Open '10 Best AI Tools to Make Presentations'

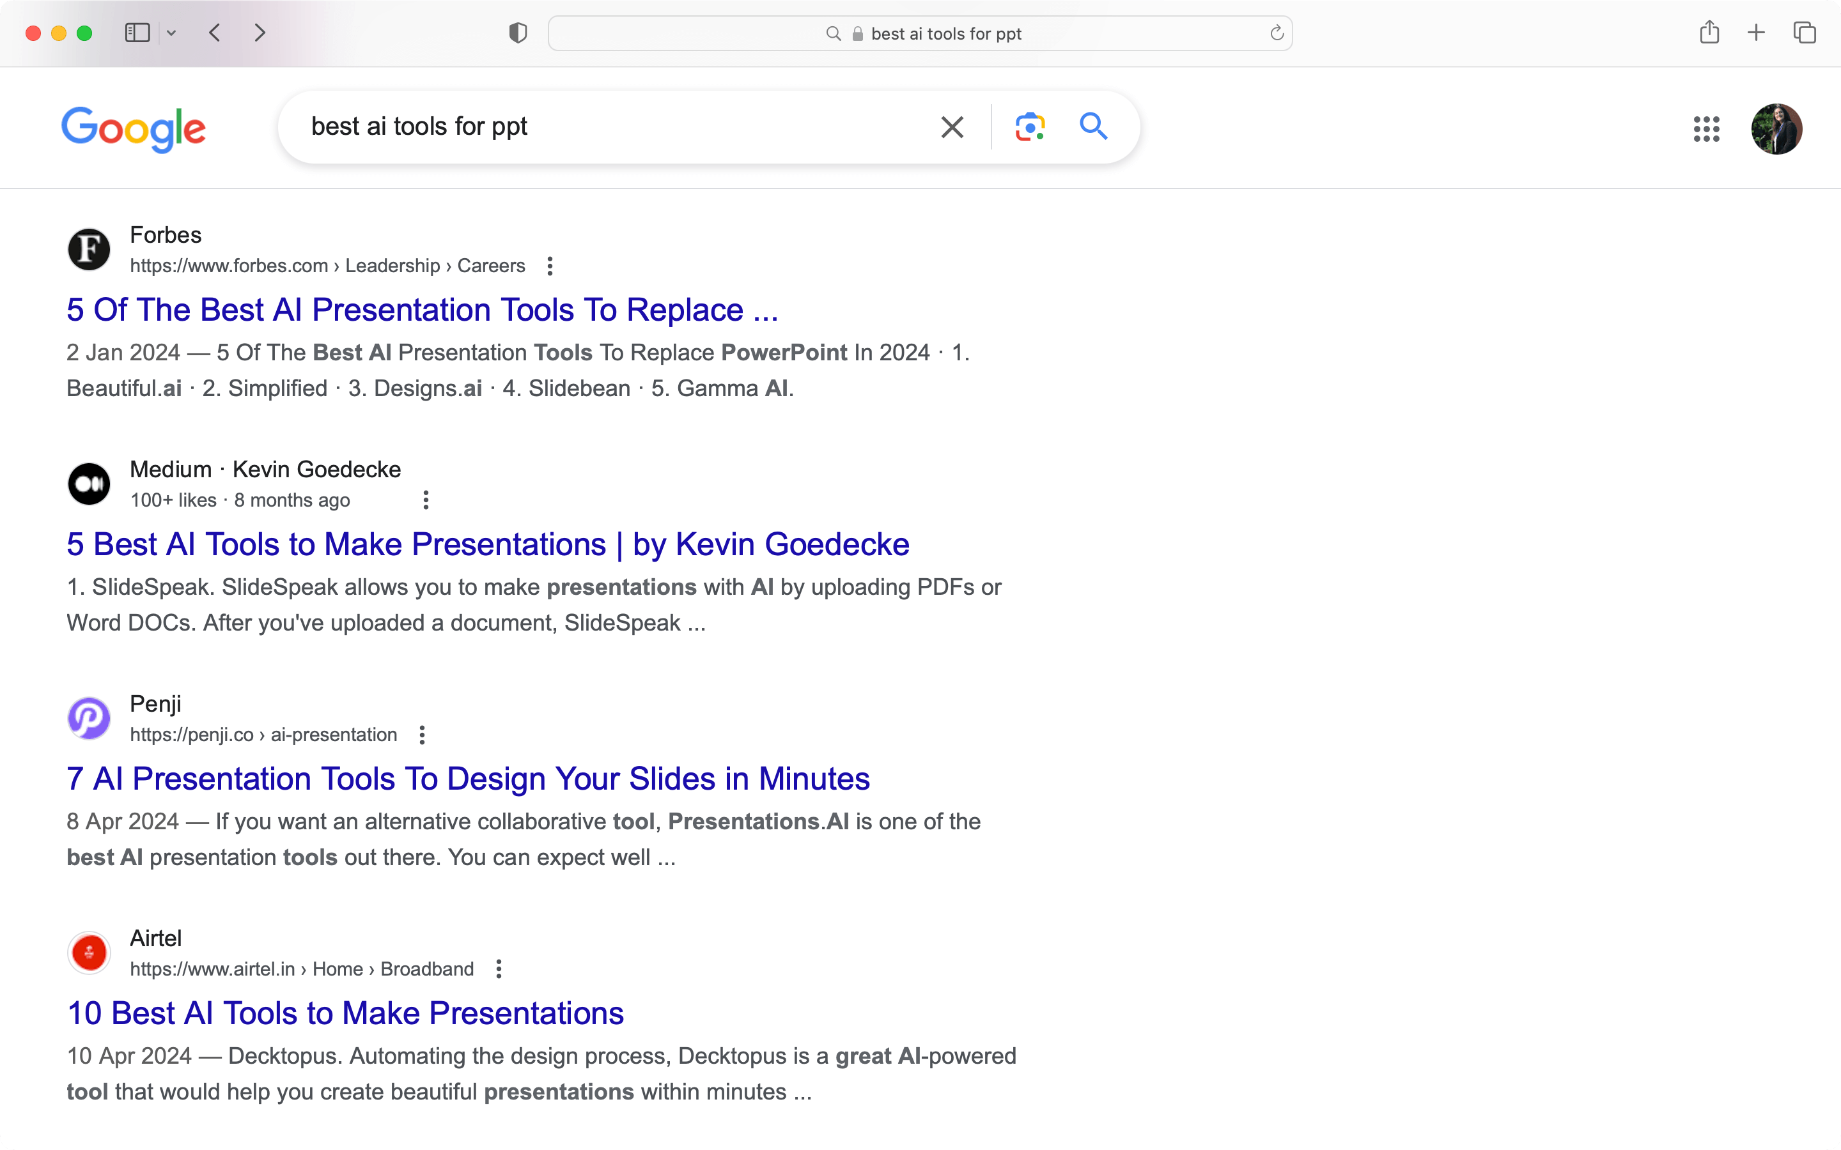[x=345, y=1013]
